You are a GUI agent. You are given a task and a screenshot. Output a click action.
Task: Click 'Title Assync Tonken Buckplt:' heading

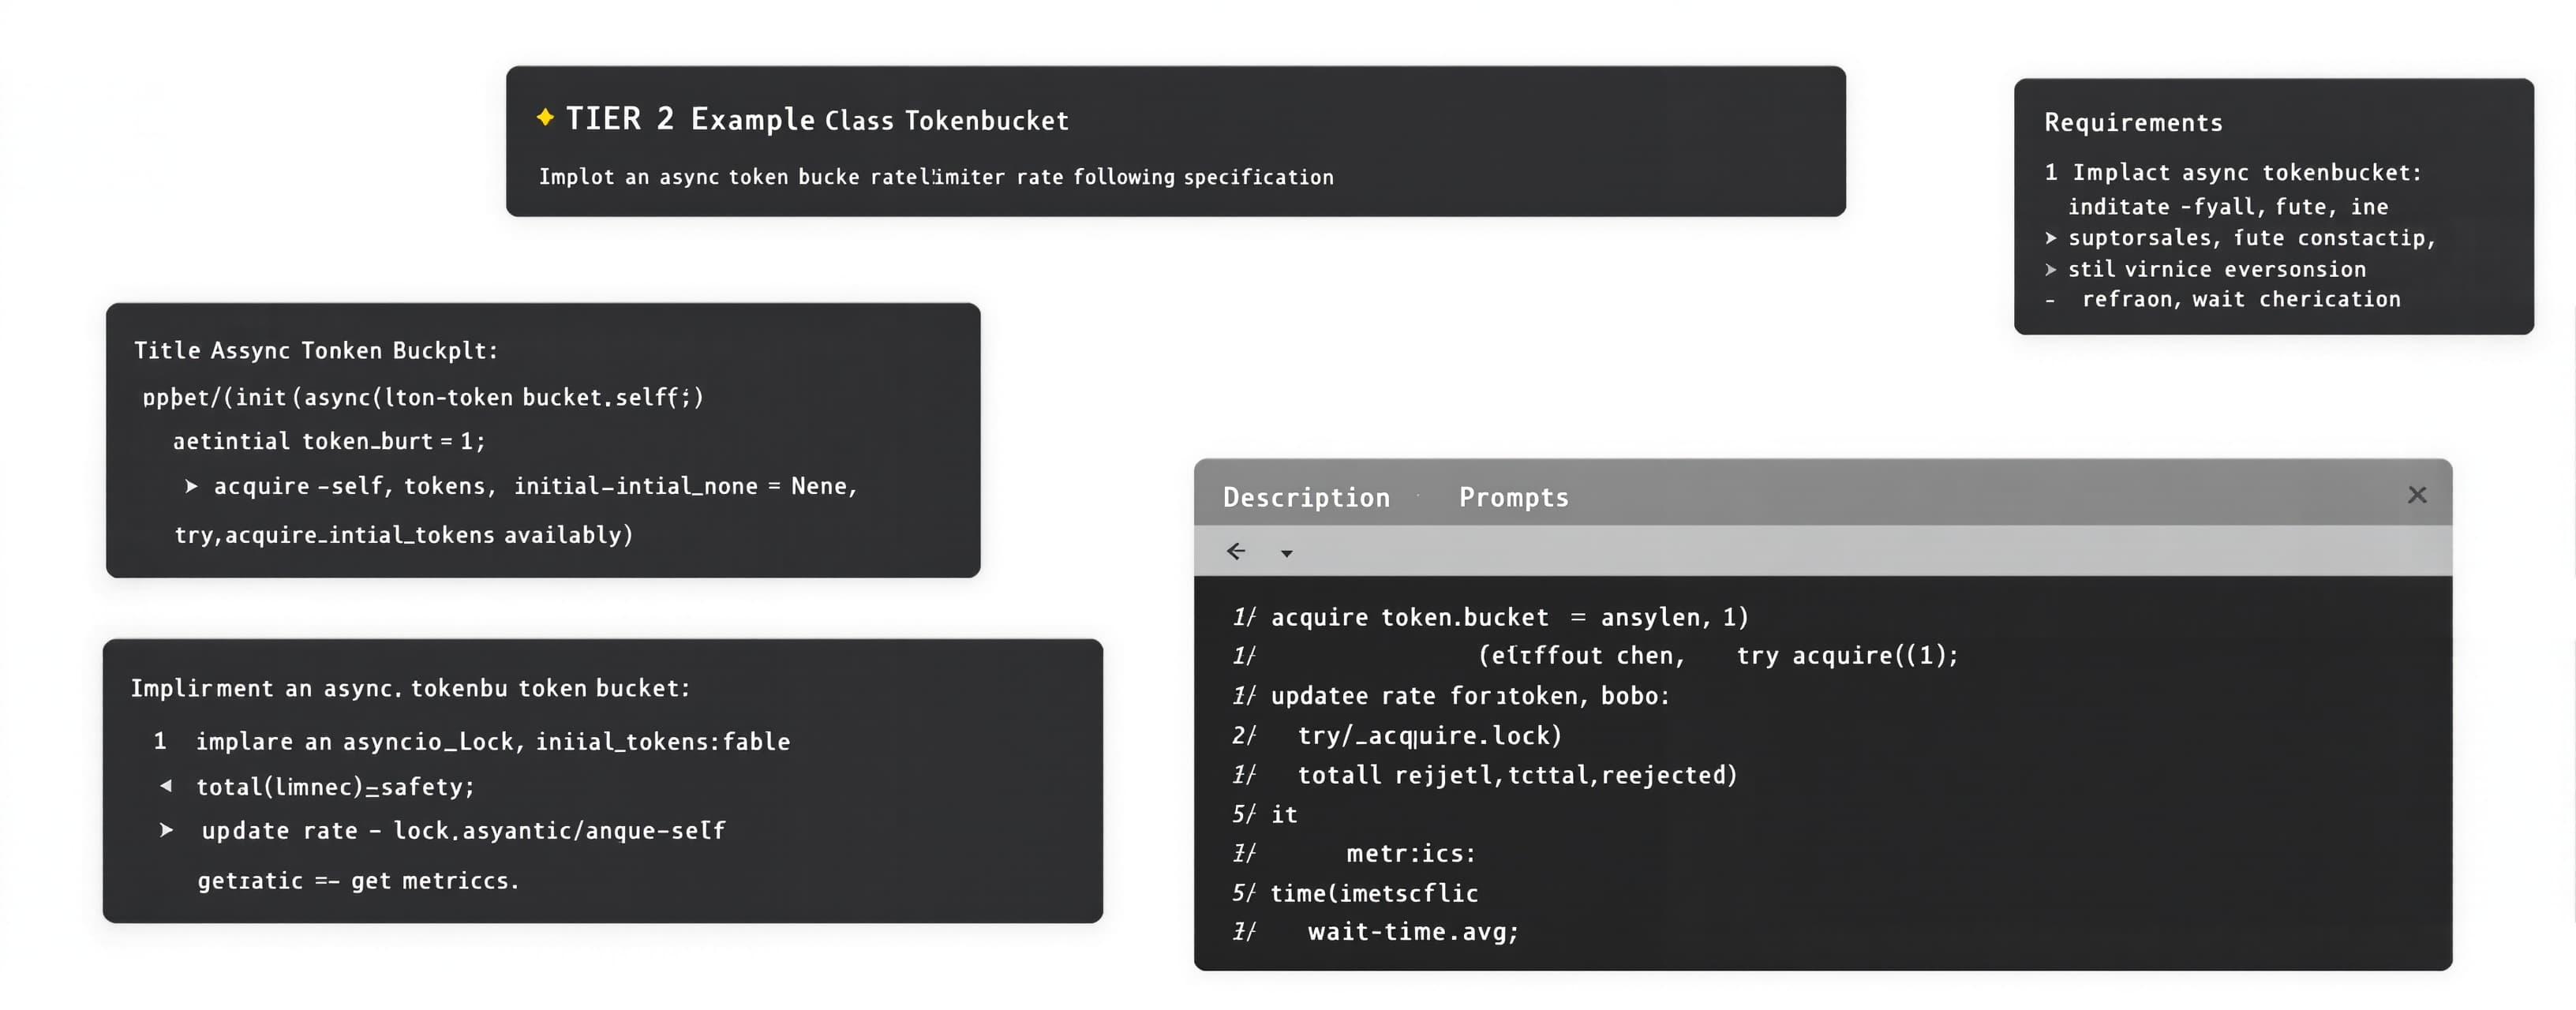(x=316, y=351)
